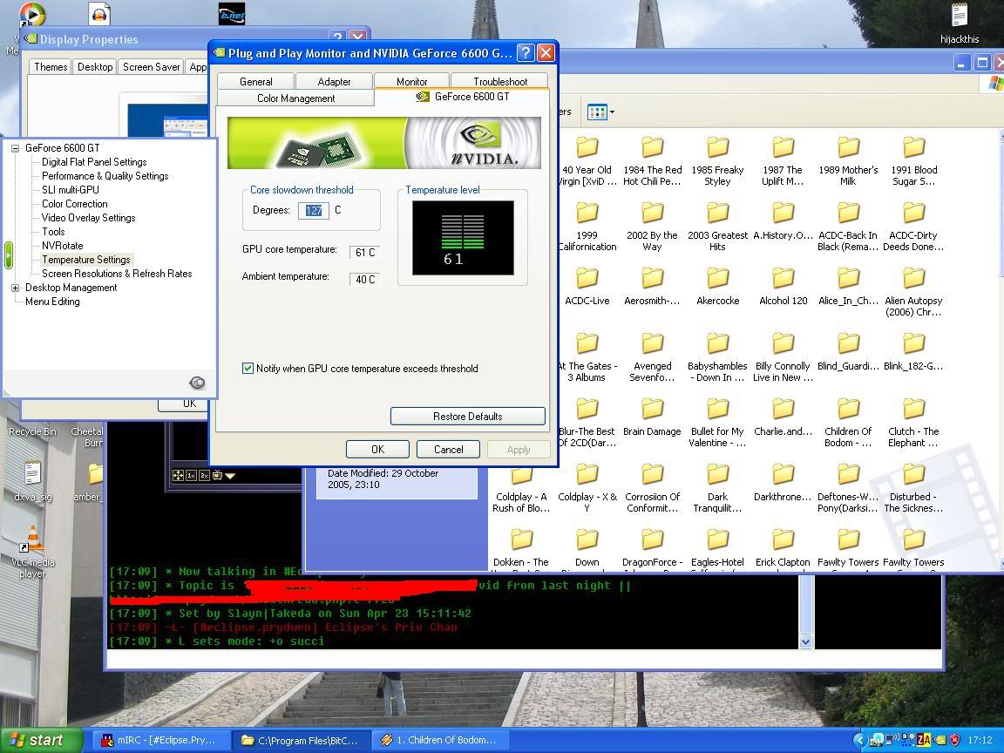
Task: Select the Avenged Sevenfold folder
Action: (653, 356)
